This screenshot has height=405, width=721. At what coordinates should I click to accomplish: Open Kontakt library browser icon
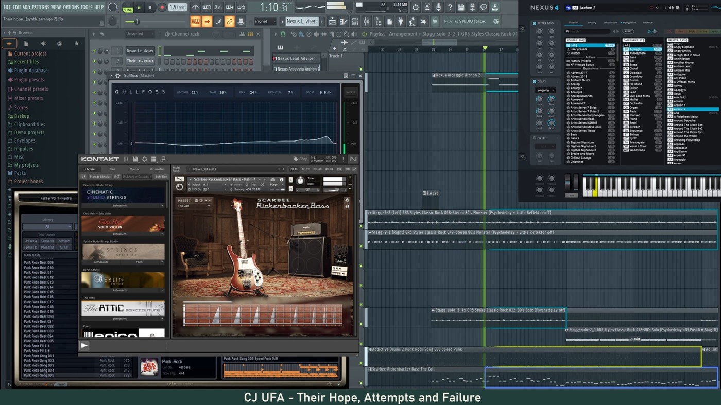click(x=126, y=160)
